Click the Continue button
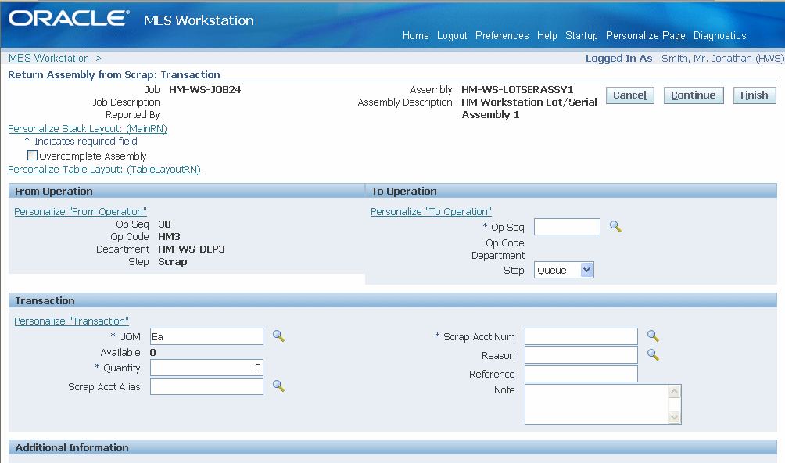This screenshot has height=463, width=785. point(694,95)
